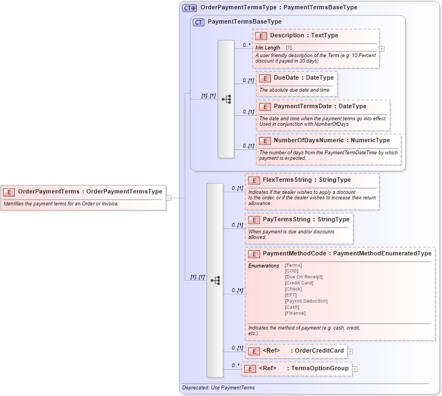Screen dimensions: 442x396
Task: Select the PaymentMethodCode element icon
Action: 253,255
